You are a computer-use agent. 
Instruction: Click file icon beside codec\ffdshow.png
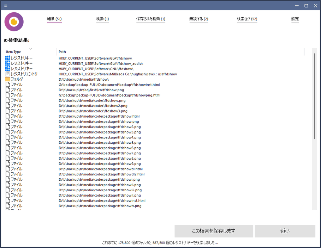click(x=7, y=100)
